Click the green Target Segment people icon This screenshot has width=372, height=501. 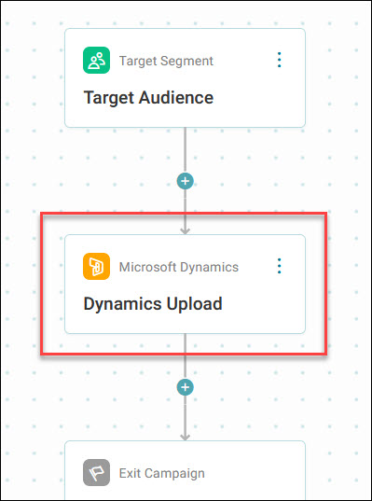pos(96,61)
